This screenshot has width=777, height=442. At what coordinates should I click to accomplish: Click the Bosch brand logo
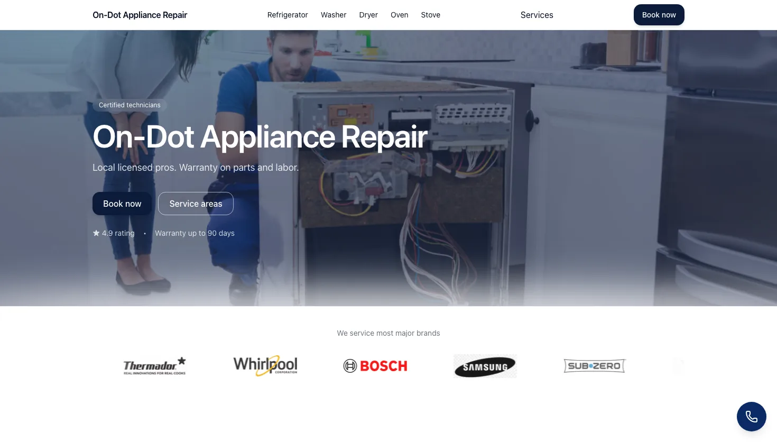(375, 366)
